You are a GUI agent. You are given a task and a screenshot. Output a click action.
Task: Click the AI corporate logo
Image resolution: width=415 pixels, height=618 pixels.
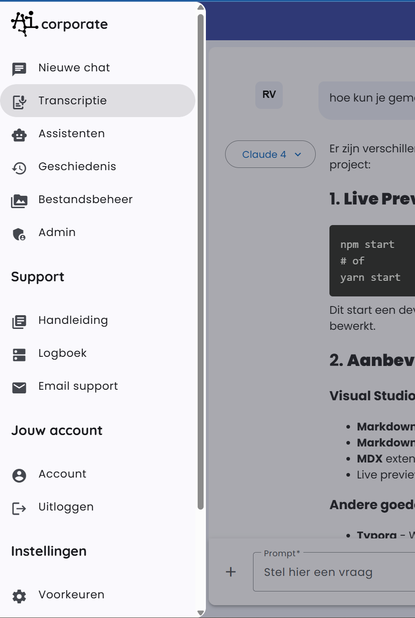click(x=59, y=24)
